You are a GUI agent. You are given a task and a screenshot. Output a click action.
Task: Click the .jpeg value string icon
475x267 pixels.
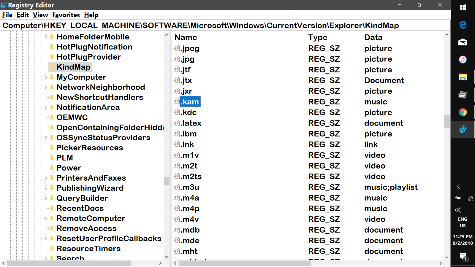[x=177, y=48]
